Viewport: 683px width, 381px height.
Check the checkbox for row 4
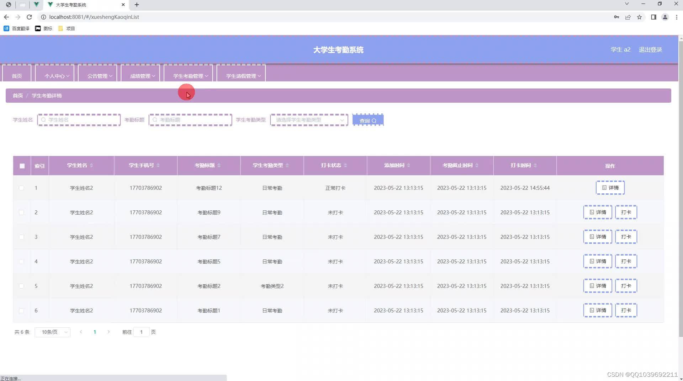(x=21, y=262)
